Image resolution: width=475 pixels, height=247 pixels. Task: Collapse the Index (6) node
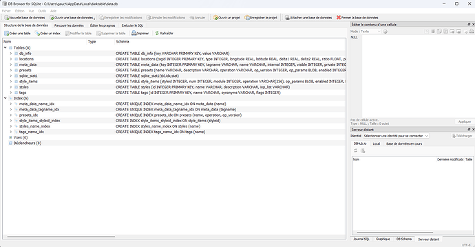point(5,98)
